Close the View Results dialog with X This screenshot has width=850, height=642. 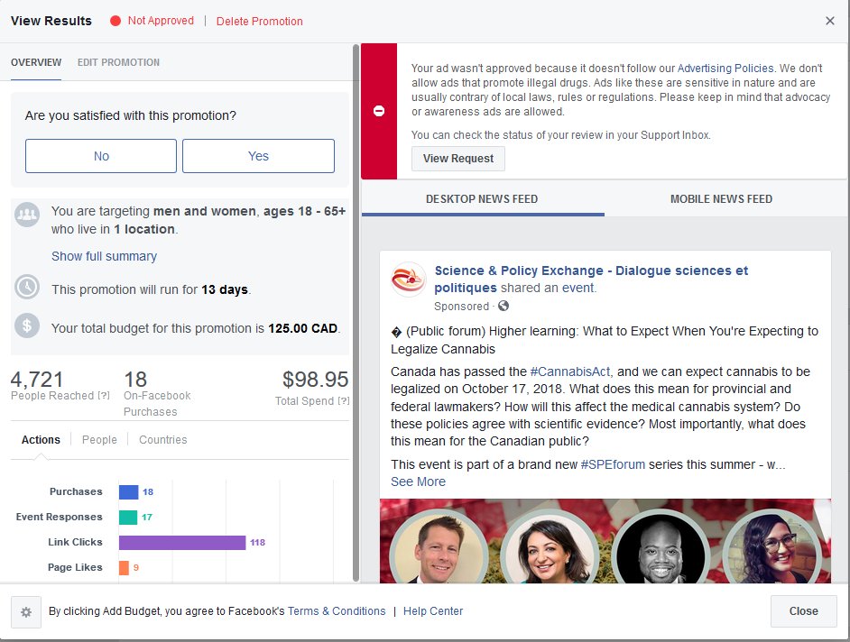(x=829, y=21)
